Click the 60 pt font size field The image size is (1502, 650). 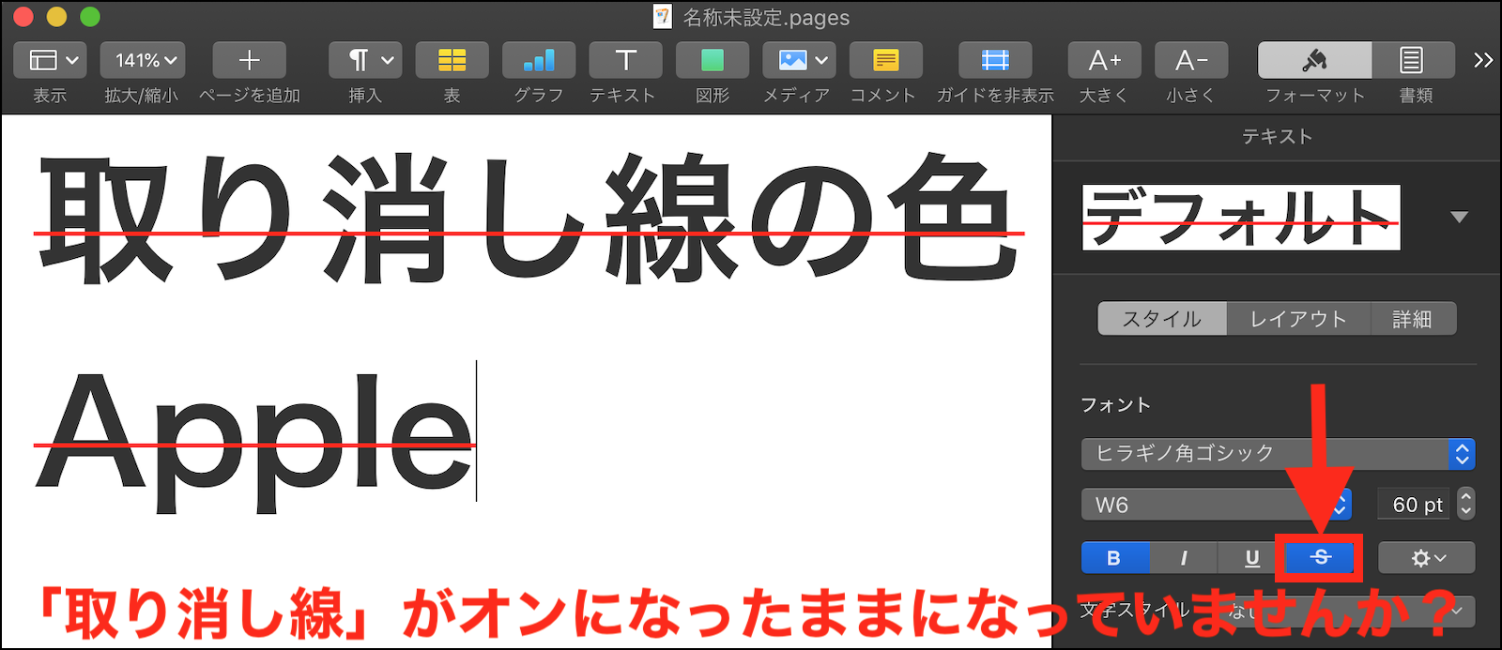click(1415, 505)
